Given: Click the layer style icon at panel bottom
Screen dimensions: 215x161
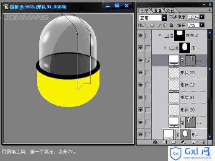Looking at the screenshot, I should pos(155,142).
